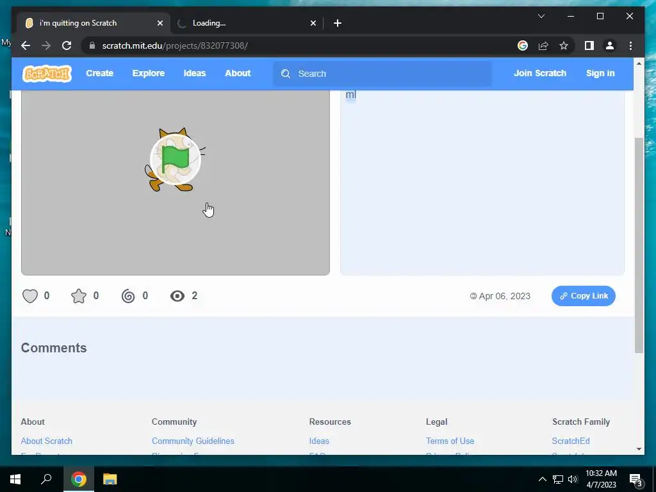Click the page vertical scrollbar thumb

click(x=639, y=245)
